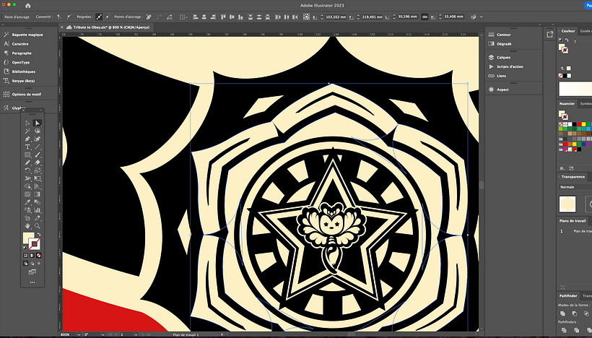Open the Contour panel
The image size is (592, 338).
tap(504, 34)
